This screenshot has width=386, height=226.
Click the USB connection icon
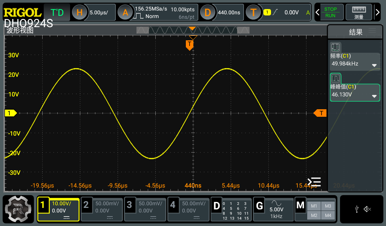[x=357, y=209]
